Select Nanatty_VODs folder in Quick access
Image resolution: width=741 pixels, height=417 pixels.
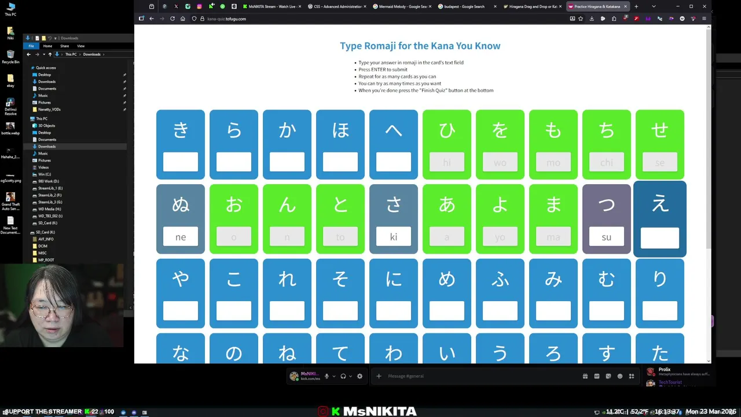click(49, 109)
